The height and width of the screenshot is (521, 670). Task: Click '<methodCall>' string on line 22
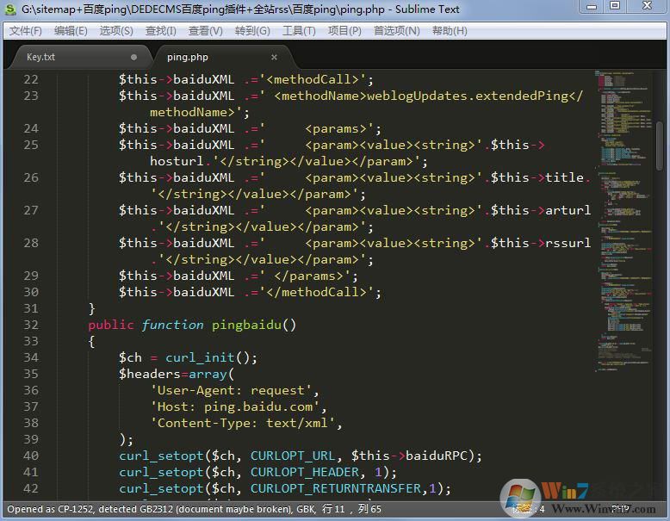click(x=316, y=79)
